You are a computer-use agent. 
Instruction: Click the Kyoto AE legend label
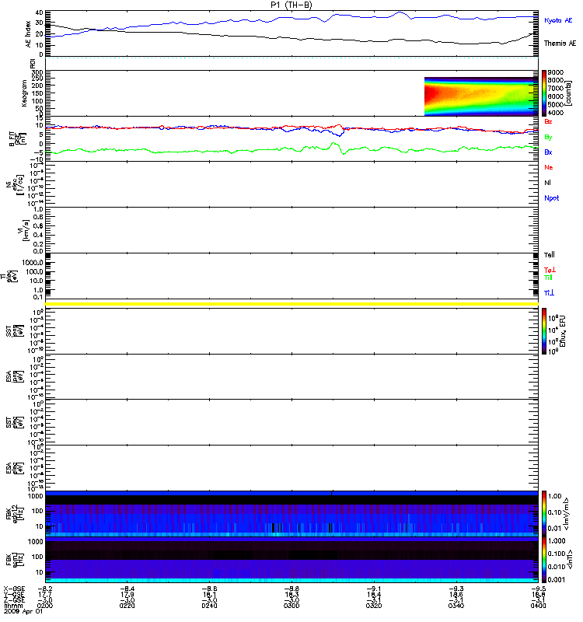[558, 20]
